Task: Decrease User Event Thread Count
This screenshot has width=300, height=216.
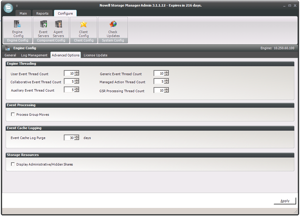Action: coord(77,74)
